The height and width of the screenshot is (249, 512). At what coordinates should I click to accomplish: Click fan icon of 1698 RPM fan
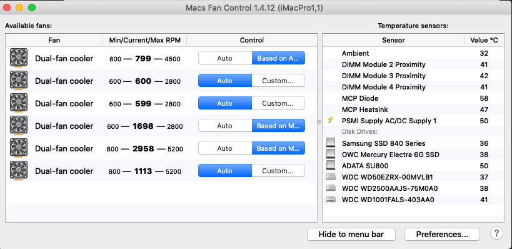tap(19, 126)
